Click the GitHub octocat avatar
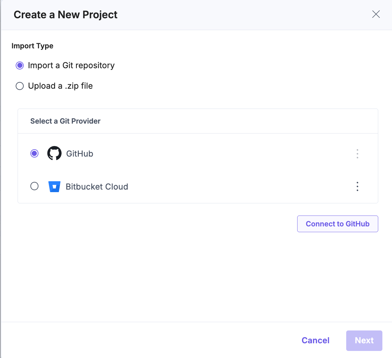The height and width of the screenshot is (358, 392). [54, 153]
